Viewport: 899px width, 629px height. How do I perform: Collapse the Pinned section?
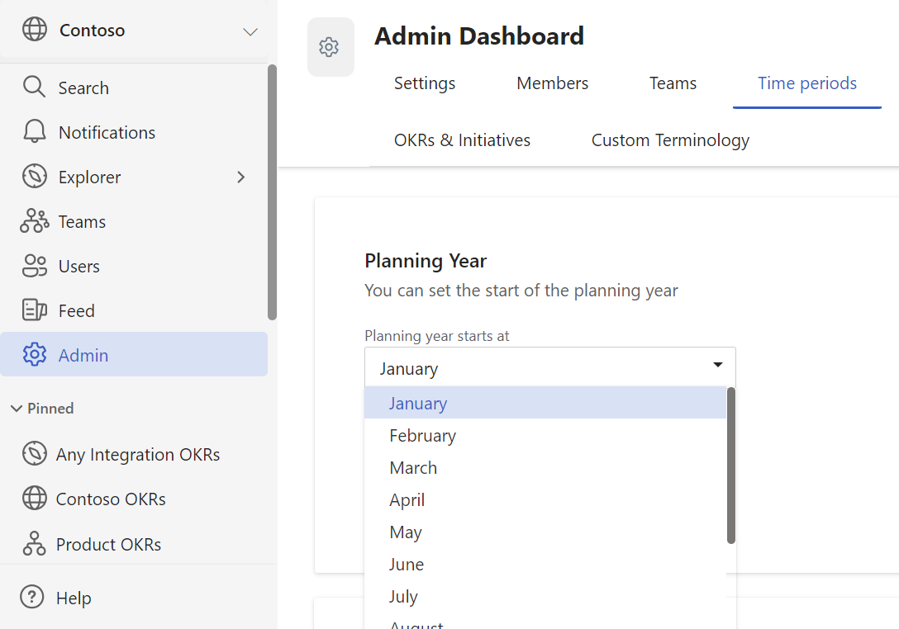click(x=17, y=409)
